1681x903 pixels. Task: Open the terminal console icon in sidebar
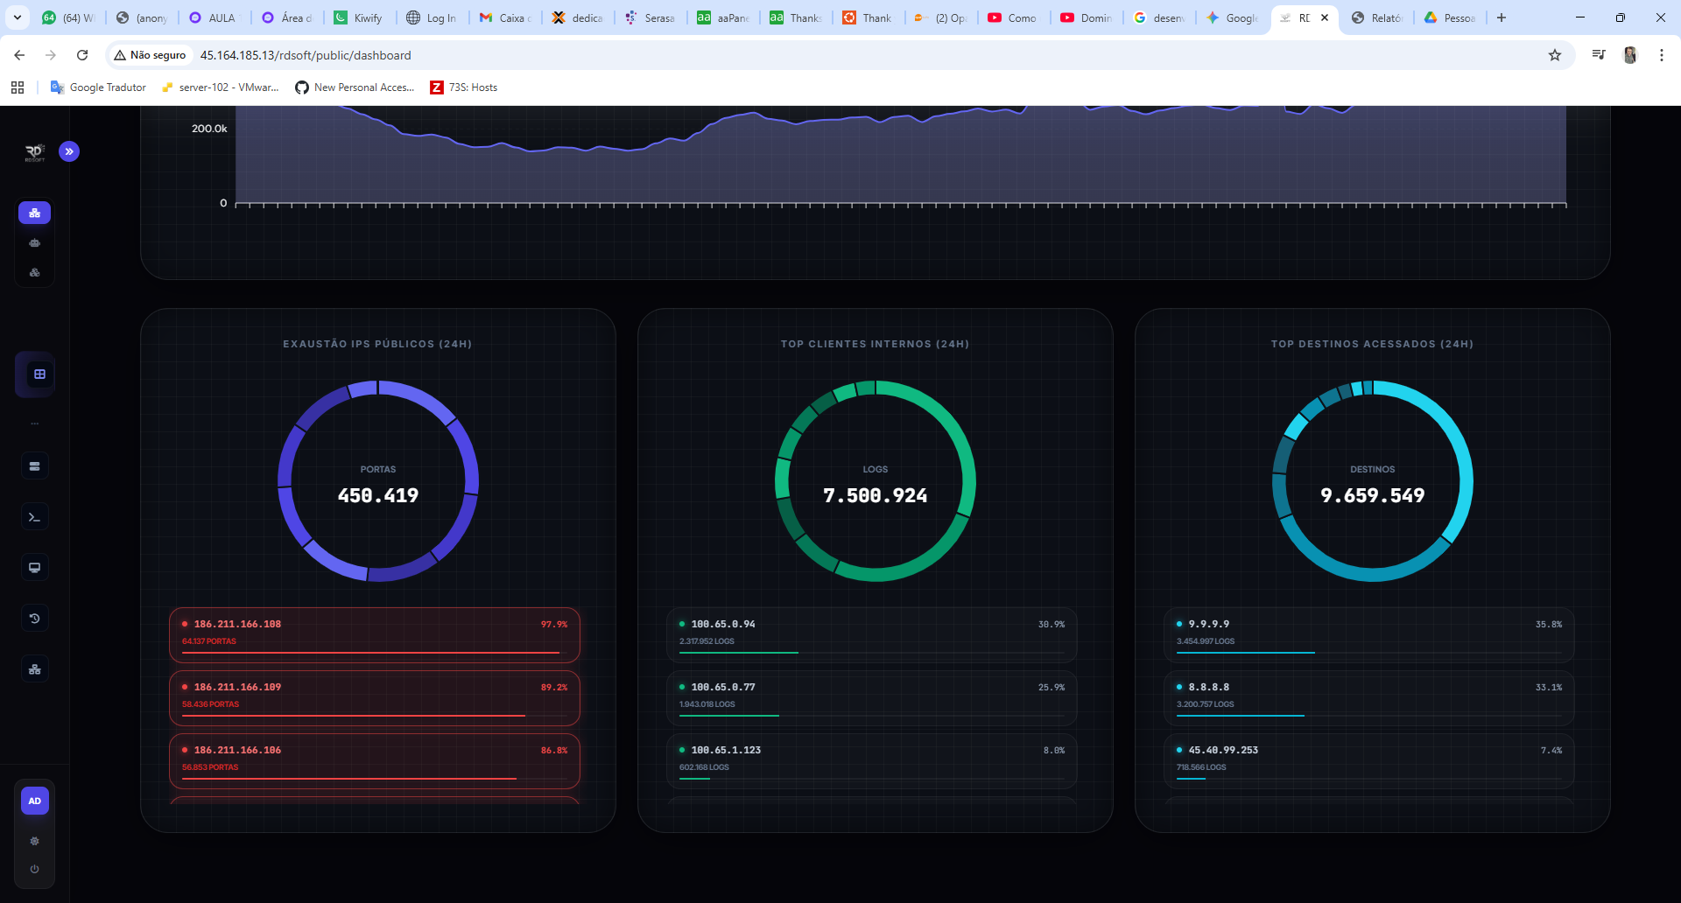coord(35,517)
